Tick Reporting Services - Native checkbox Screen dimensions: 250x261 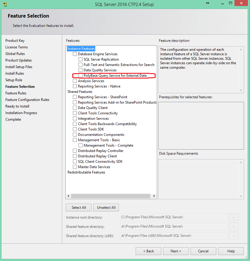point(75,86)
